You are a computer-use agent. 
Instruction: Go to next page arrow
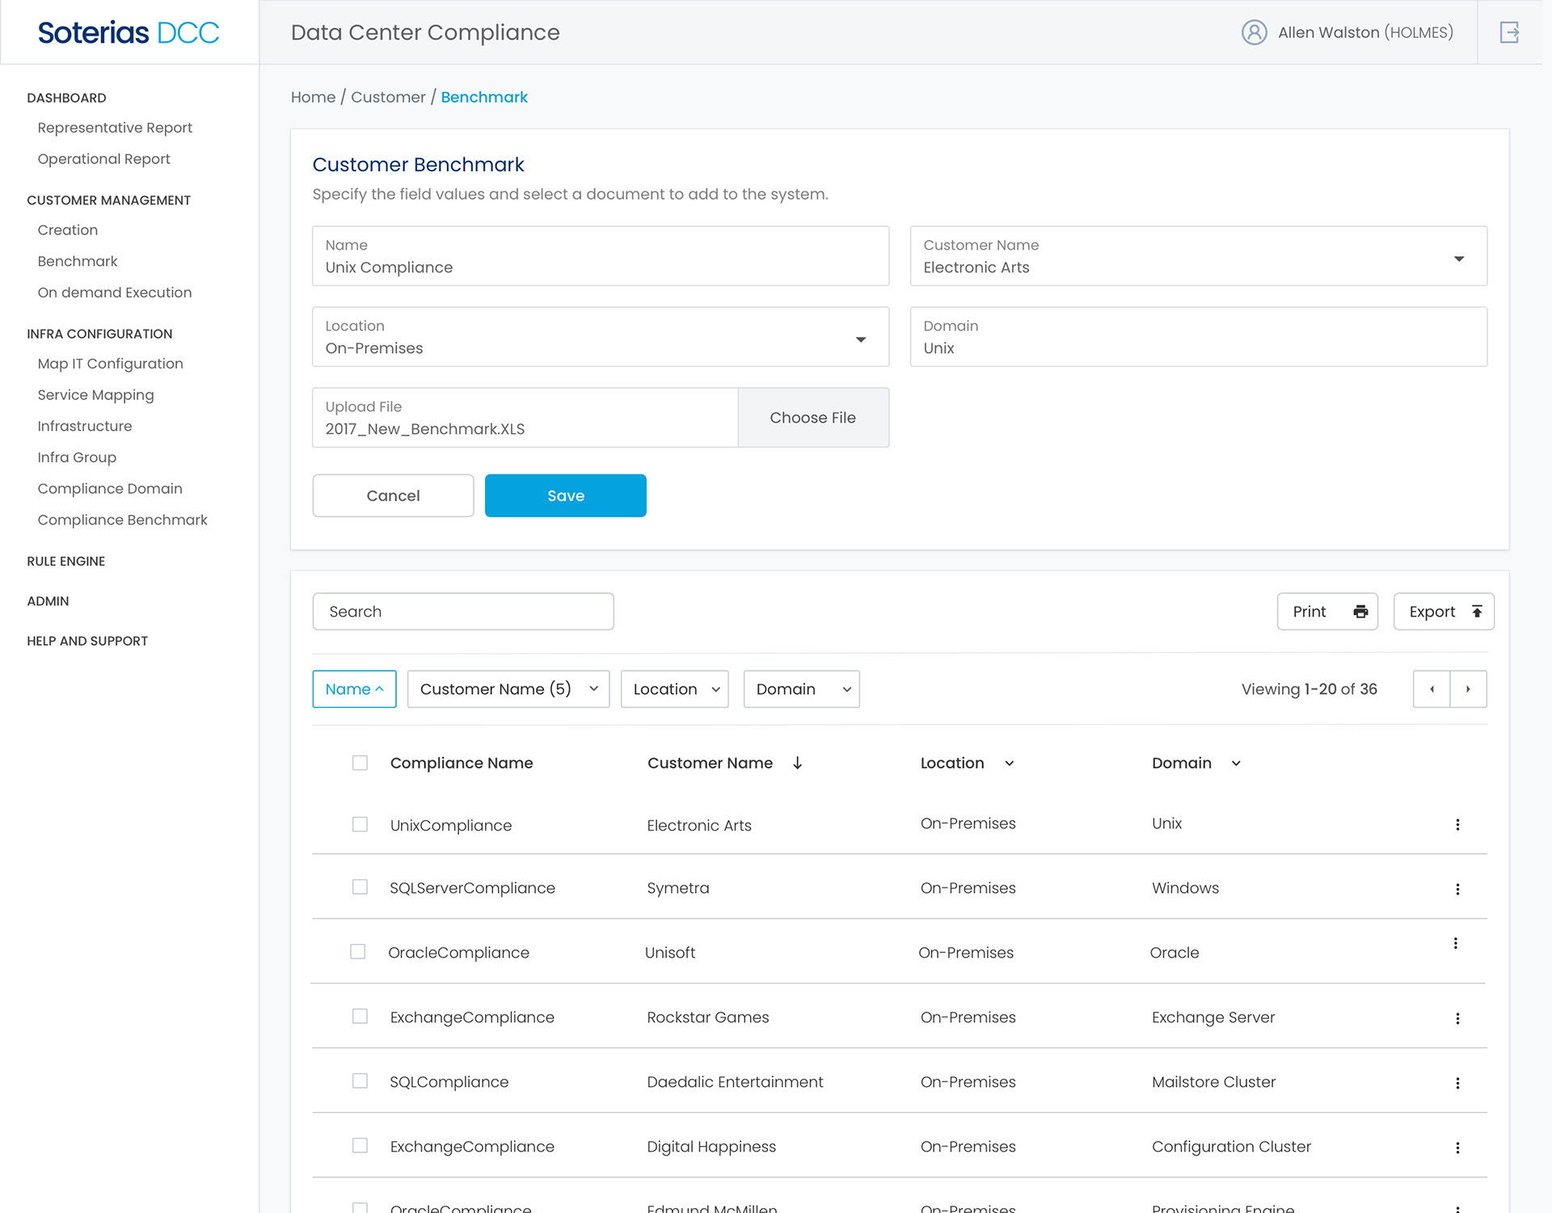pos(1468,689)
